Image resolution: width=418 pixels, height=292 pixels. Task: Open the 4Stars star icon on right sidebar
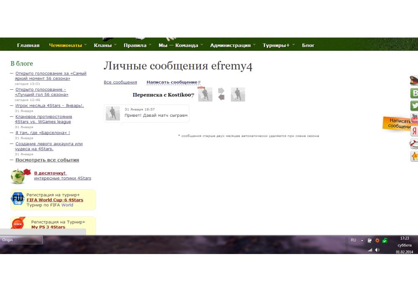pyautogui.click(x=414, y=156)
